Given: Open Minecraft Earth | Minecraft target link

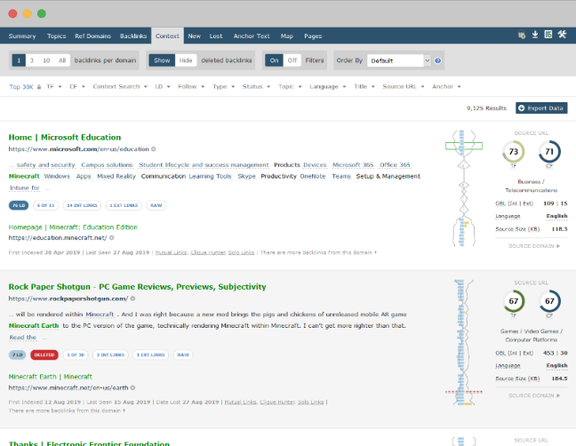Looking at the screenshot, I should click(x=51, y=377).
